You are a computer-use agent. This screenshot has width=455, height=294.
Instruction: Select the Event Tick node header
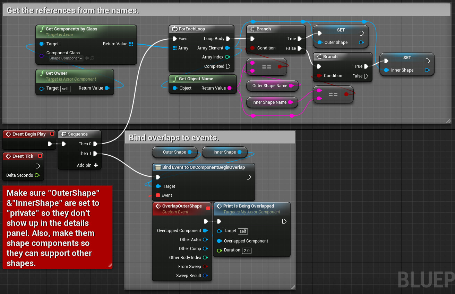[23, 156]
